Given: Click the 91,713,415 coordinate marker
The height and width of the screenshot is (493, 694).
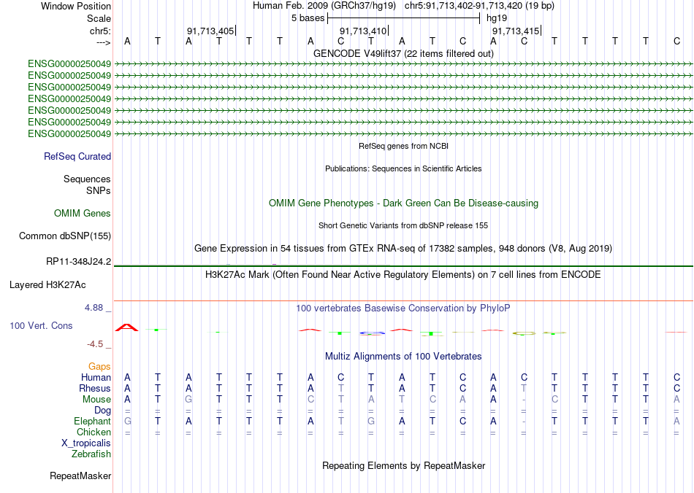Looking at the screenshot, I should (516, 31).
